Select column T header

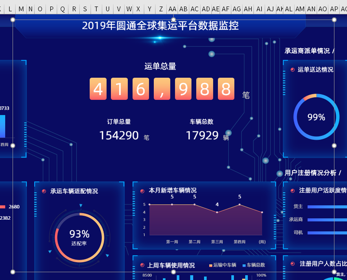coord(96,9)
